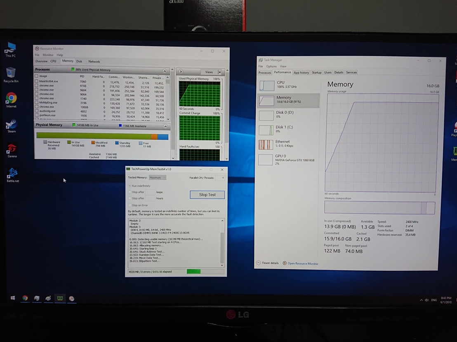Select Stop after hours radio button
Image resolution: width=457 pixels, height=342 pixels.
pyautogui.click(x=130, y=198)
